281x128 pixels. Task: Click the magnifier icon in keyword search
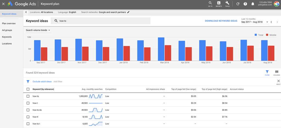(x=56, y=21)
